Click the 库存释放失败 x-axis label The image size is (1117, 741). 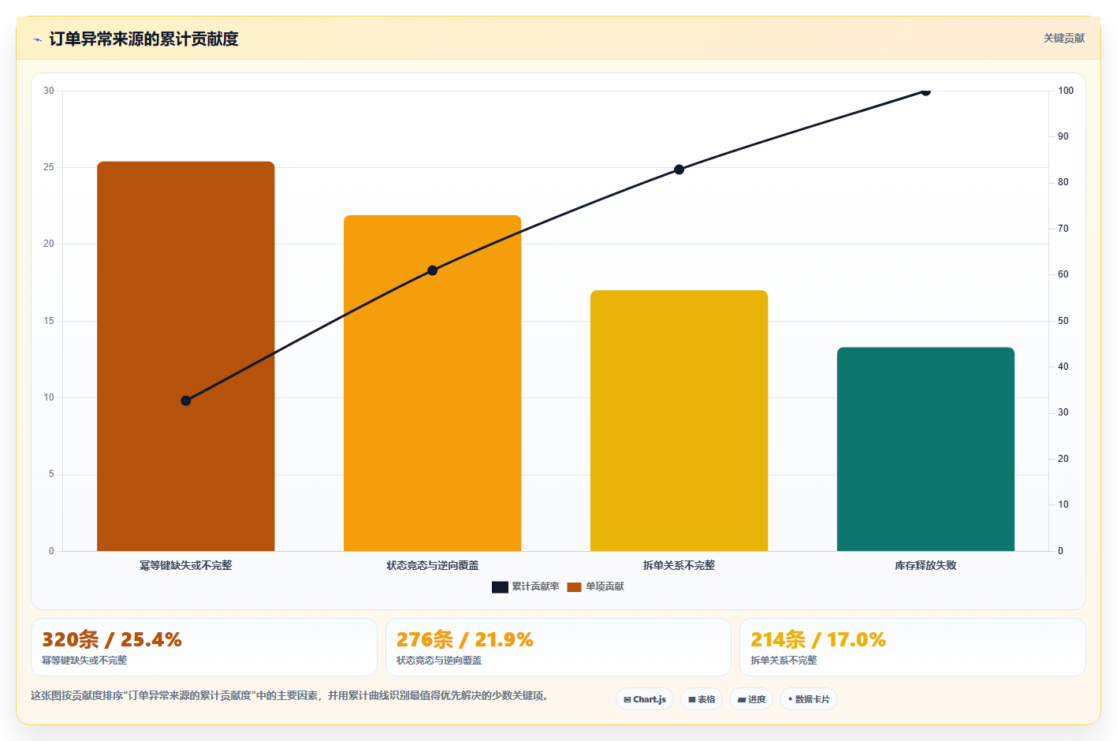pos(926,565)
